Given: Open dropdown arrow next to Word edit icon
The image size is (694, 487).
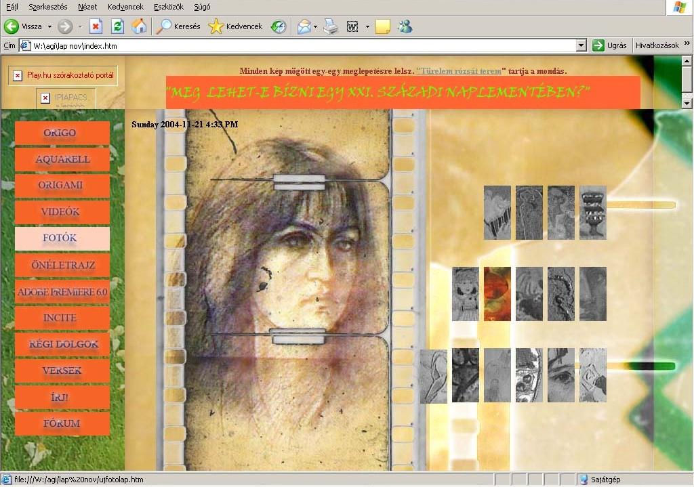Looking at the screenshot, I should click(367, 27).
